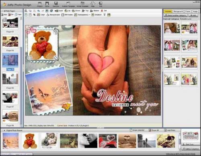This screenshot has width=201, height=156.
Task: Click the photo basket vertical scrollbar
Action: tap(180, 142)
